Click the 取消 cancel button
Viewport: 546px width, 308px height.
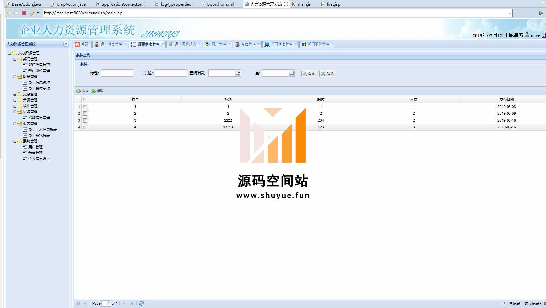tap(327, 73)
